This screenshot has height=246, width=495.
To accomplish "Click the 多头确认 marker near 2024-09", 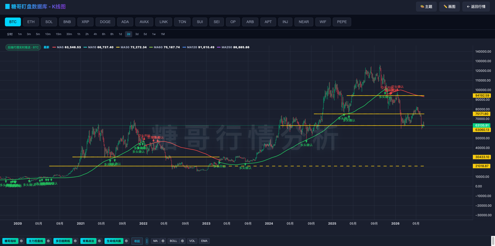I will [x=306, y=145].
